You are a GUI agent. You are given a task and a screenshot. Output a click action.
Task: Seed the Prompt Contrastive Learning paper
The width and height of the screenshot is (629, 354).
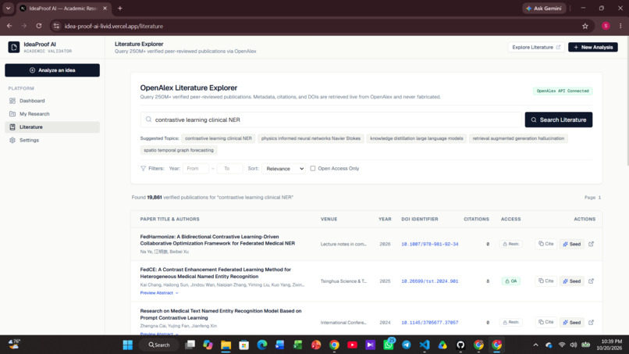[x=571, y=322]
